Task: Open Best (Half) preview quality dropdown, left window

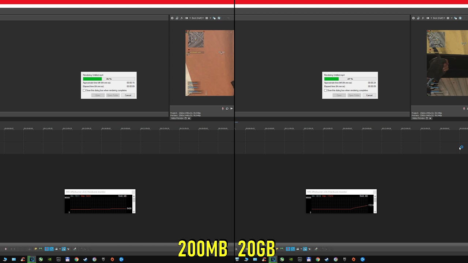Action: 198,18
